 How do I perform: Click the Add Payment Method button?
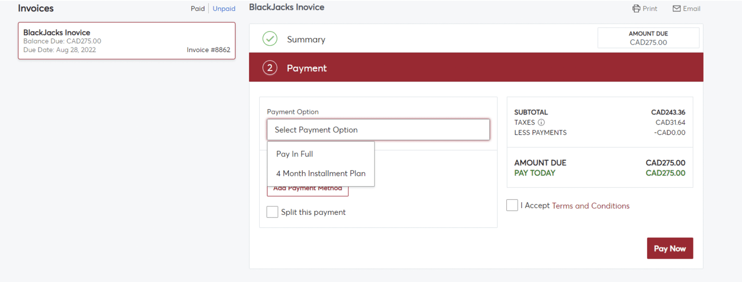(308, 191)
